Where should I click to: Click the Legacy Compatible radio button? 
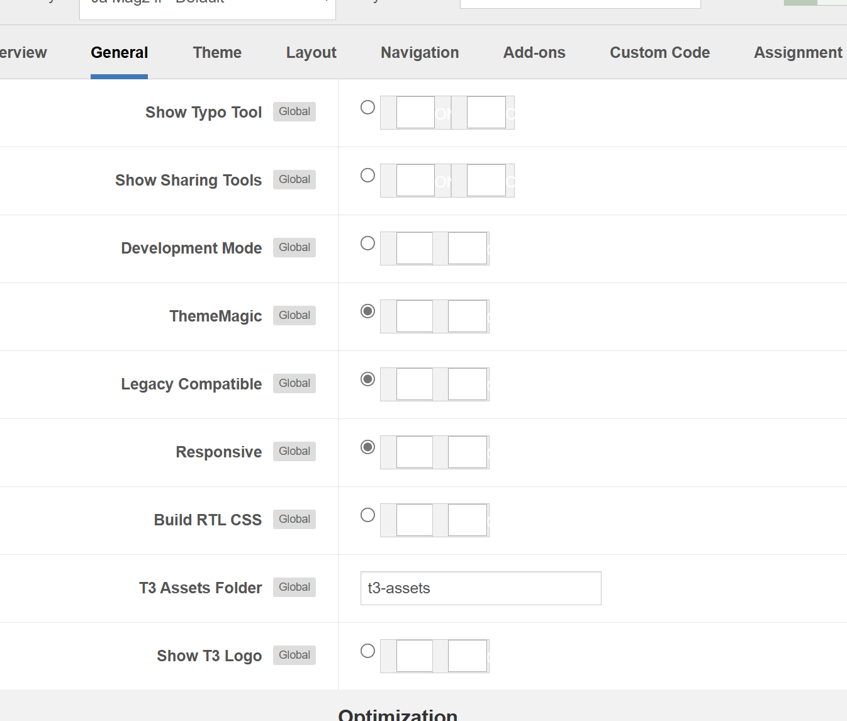[367, 379]
